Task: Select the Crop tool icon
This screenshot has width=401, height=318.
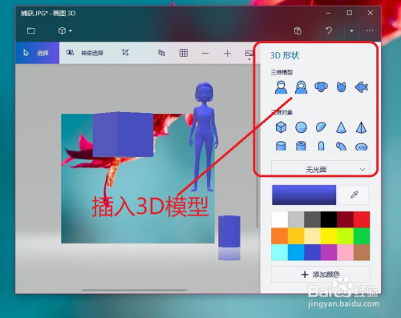Action: click(125, 52)
